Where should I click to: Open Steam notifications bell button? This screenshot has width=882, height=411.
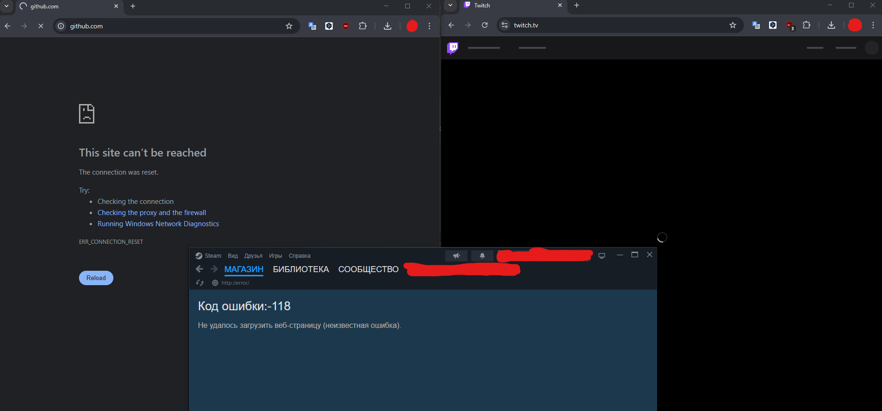coord(482,256)
